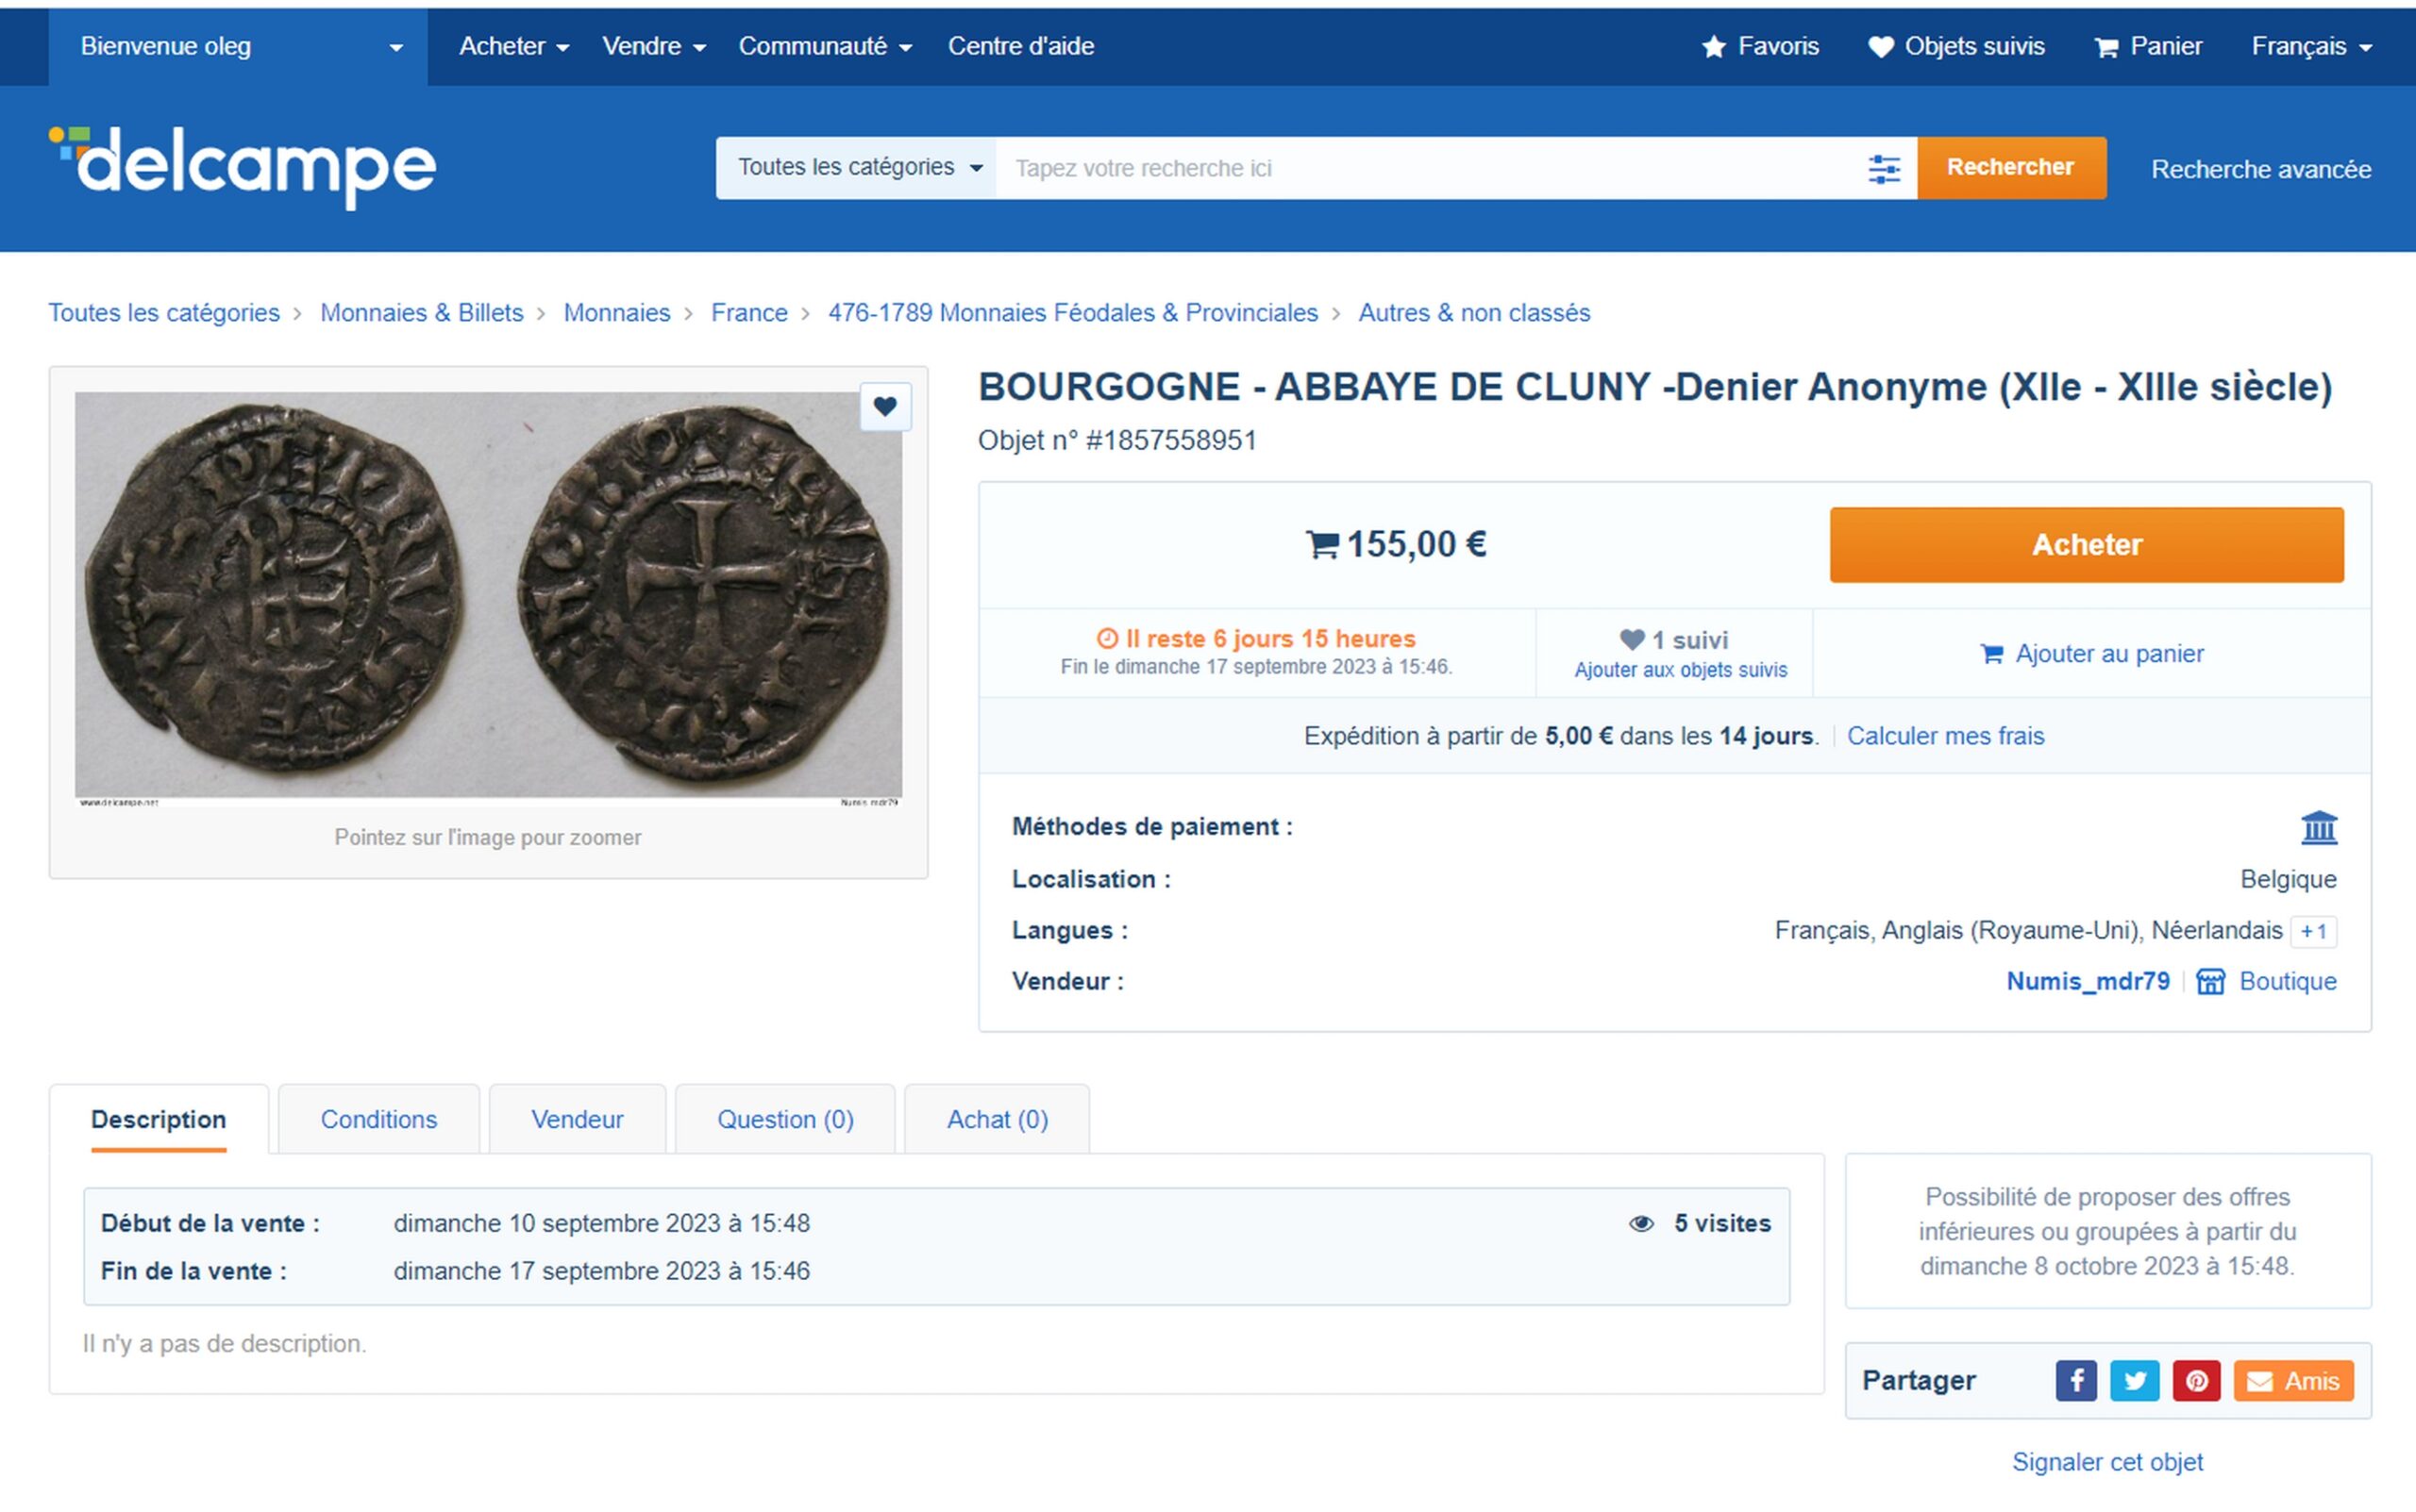Viewport: 2416px width, 1512px height.
Task: Open the Achat (0) tab
Action: click(x=998, y=1119)
